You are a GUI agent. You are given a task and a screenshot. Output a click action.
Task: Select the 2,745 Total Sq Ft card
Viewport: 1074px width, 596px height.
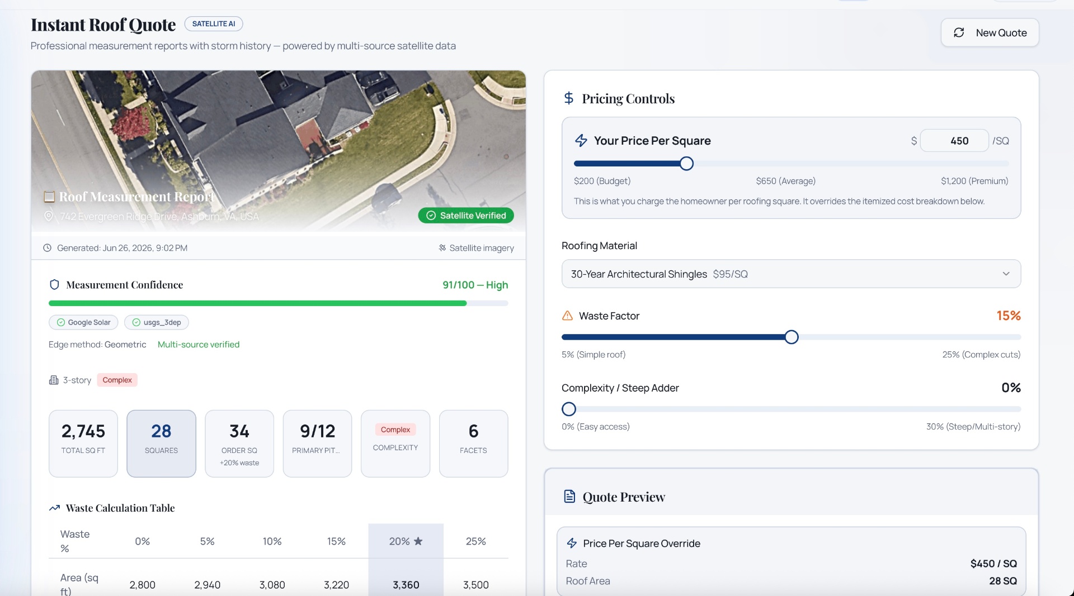click(83, 444)
